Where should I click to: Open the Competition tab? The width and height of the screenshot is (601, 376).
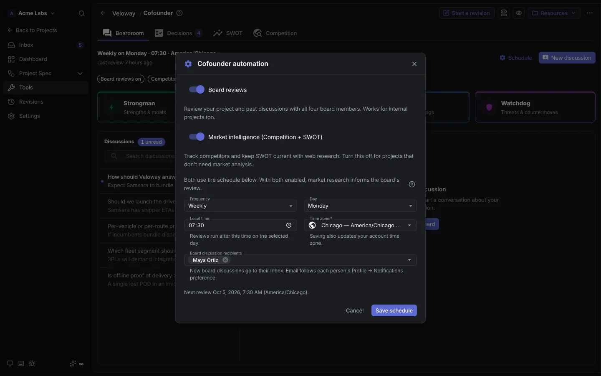point(275,33)
